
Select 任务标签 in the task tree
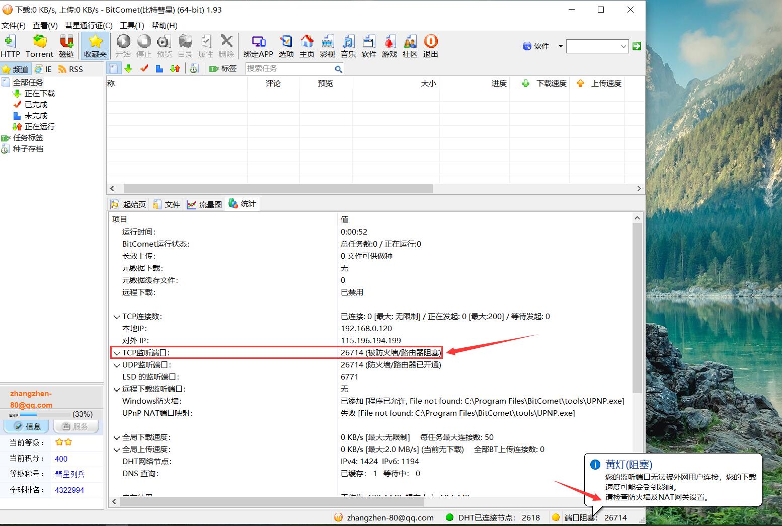pos(28,137)
